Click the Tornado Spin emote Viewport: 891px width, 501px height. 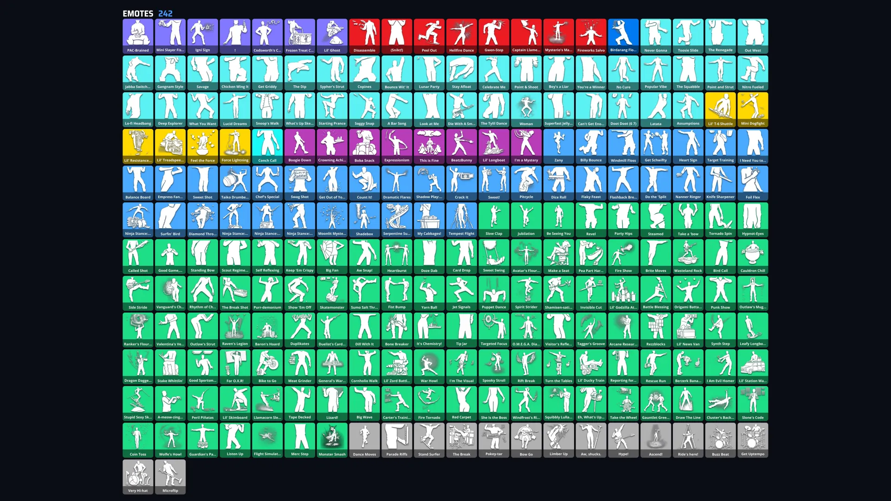click(720, 220)
